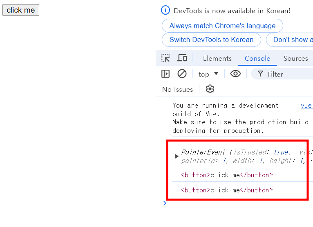
Task: Toggle the device toolbar icon
Action: (x=182, y=58)
